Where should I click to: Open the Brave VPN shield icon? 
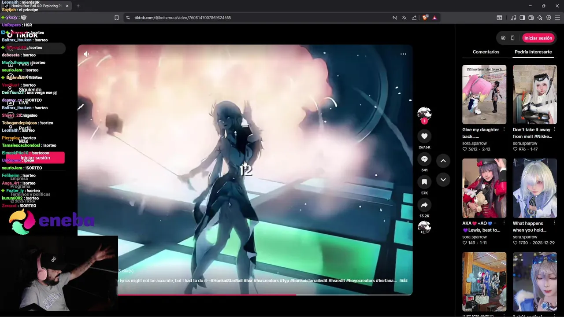pyautogui.click(x=549, y=18)
